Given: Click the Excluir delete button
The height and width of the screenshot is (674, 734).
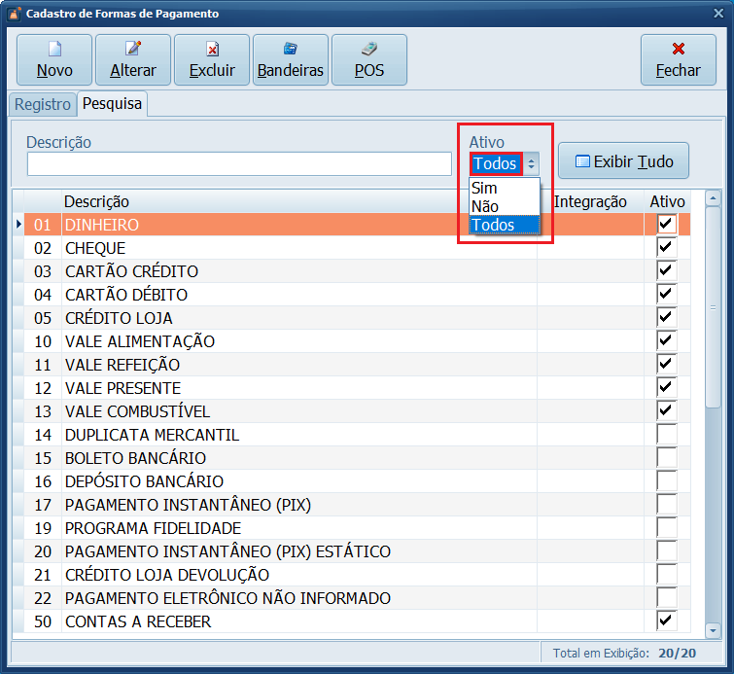Looking at the screenshot, I should click(x=212, y=59).
